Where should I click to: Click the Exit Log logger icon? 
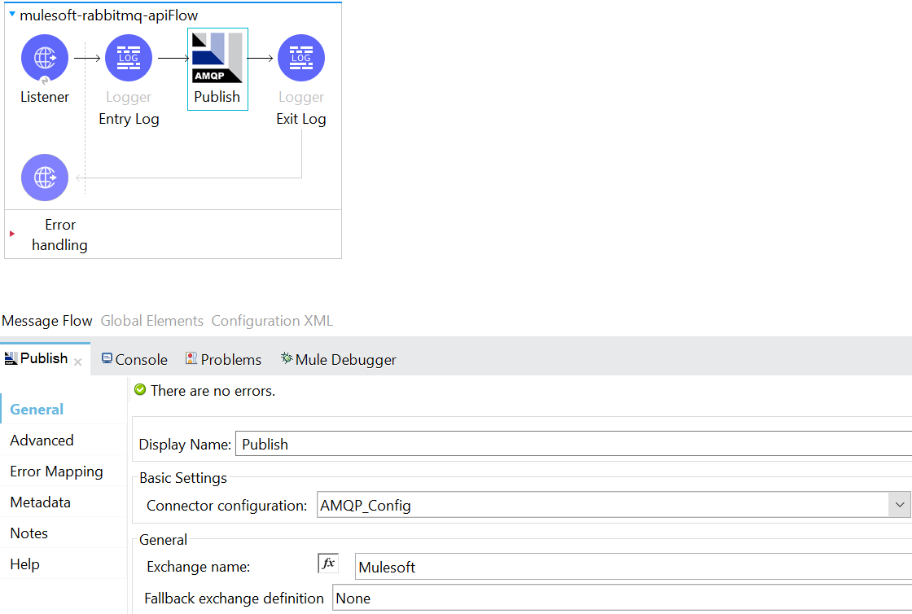pos(301,59)
